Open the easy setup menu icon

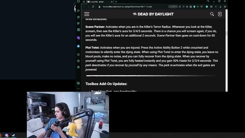225,7
